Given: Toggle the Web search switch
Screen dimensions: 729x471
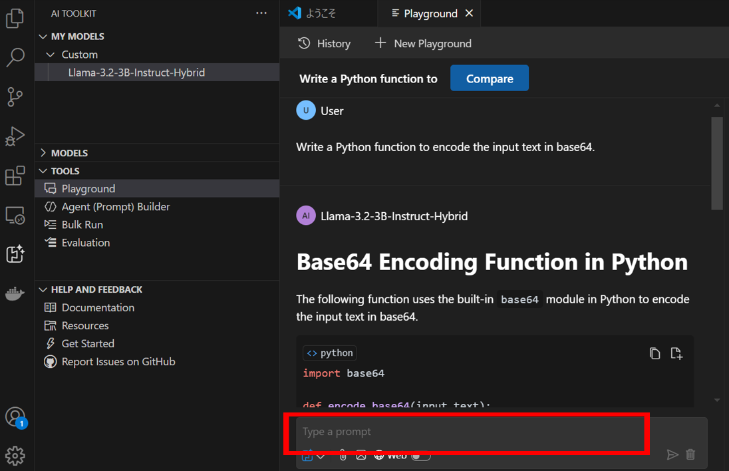Looking at the screenshot, I should coord(421,456).
